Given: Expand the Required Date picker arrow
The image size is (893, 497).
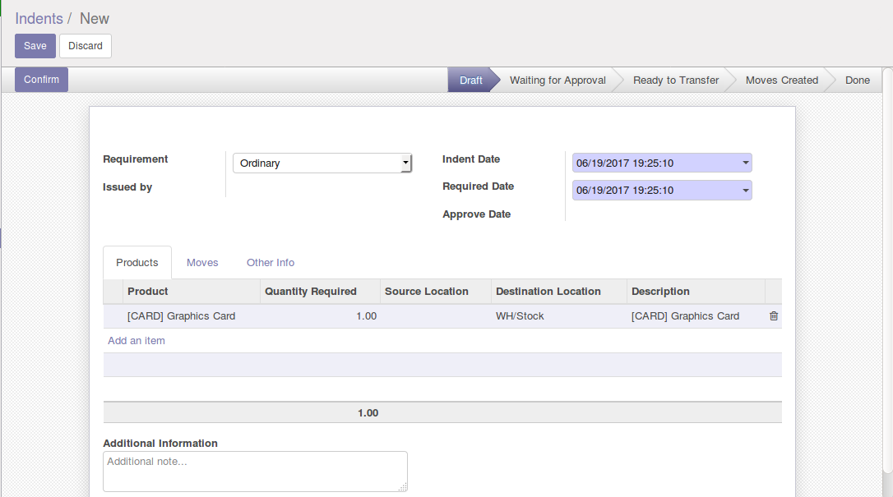Looking at the screenshot, I should coord(745,191).
